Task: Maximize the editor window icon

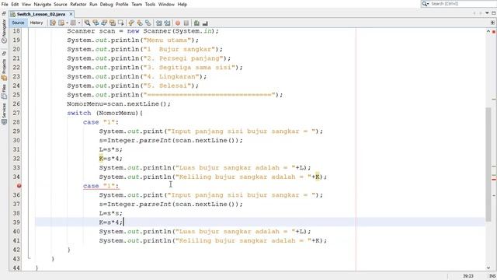Action: (x=494, y=13)
